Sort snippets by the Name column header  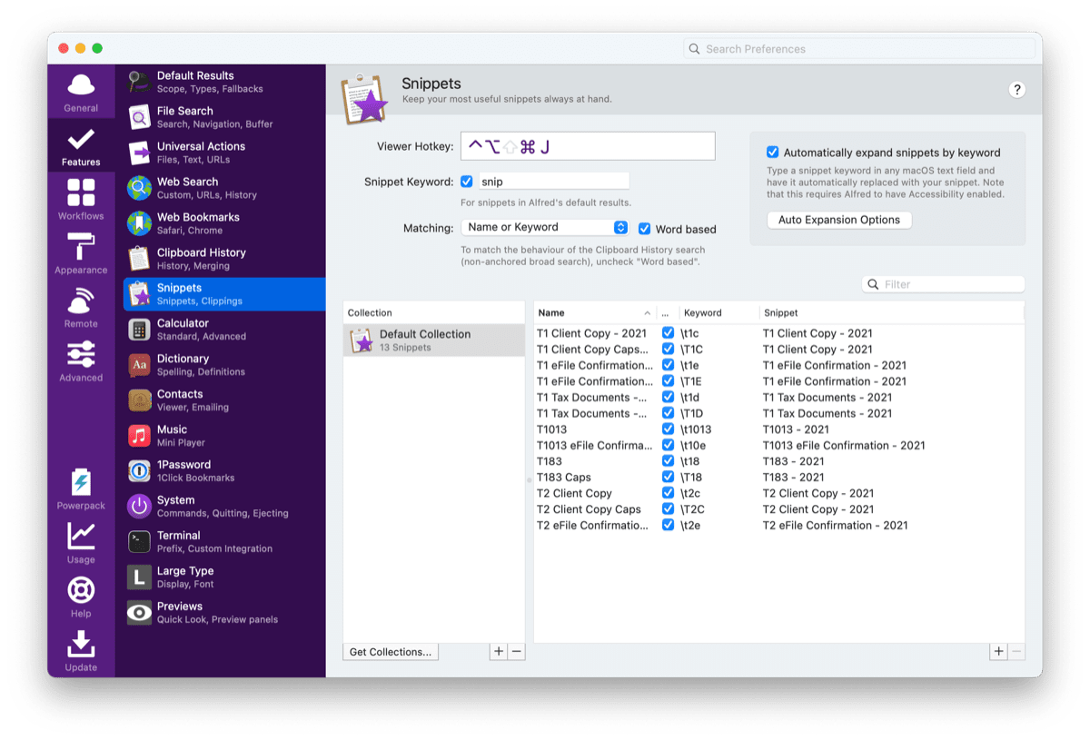coord(594,312)
